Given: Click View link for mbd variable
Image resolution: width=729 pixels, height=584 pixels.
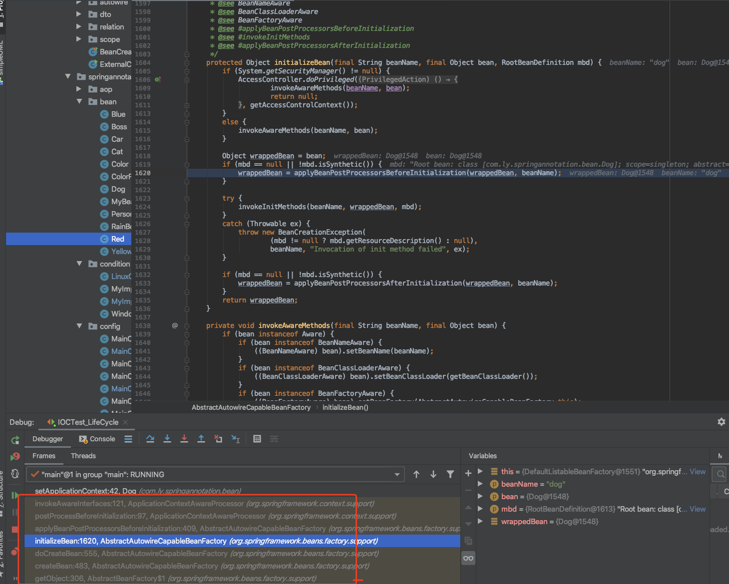Looking at the screenshot, I should [x=698, y=509].
